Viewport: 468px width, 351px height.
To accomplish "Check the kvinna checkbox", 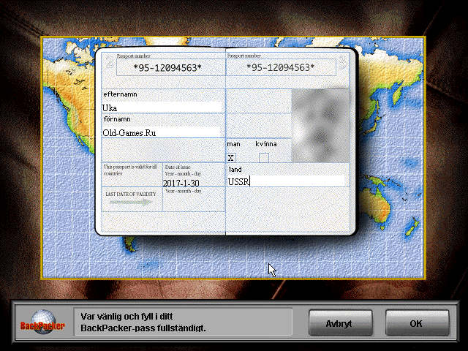I will pos(263,158).
